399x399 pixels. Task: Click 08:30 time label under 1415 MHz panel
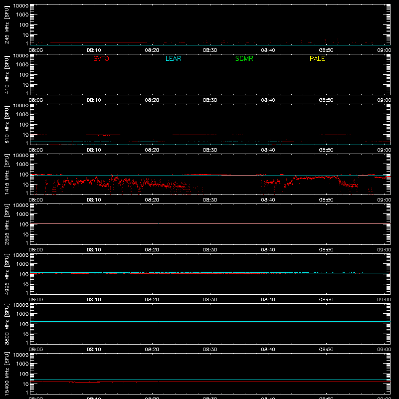[210, 200]
